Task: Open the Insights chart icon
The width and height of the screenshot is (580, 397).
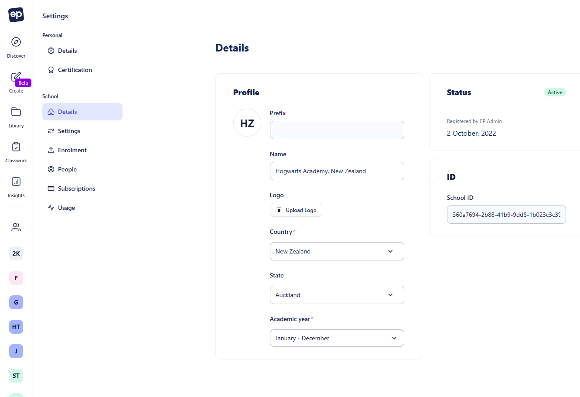Action: tap(16, 181)
